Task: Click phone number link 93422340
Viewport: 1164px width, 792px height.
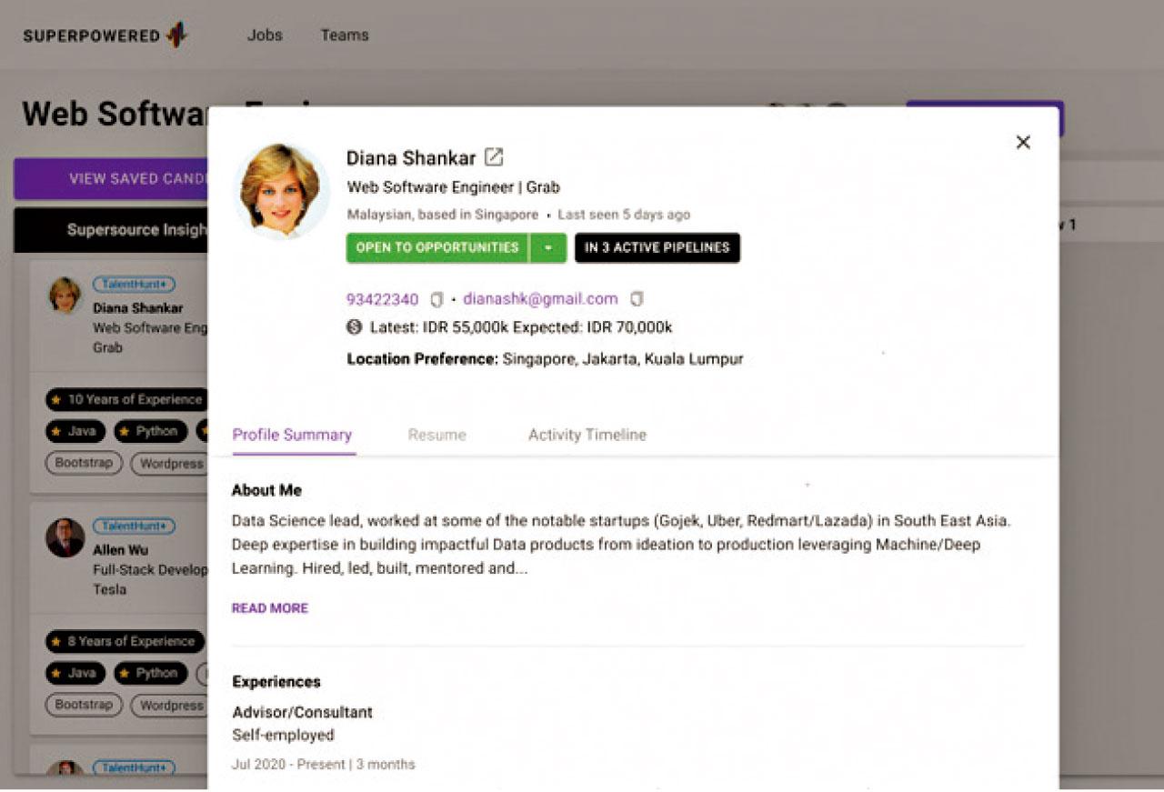Action: [x=382, y=299]
